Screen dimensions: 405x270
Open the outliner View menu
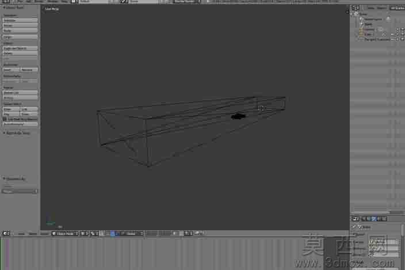click(x=371, y=8)
